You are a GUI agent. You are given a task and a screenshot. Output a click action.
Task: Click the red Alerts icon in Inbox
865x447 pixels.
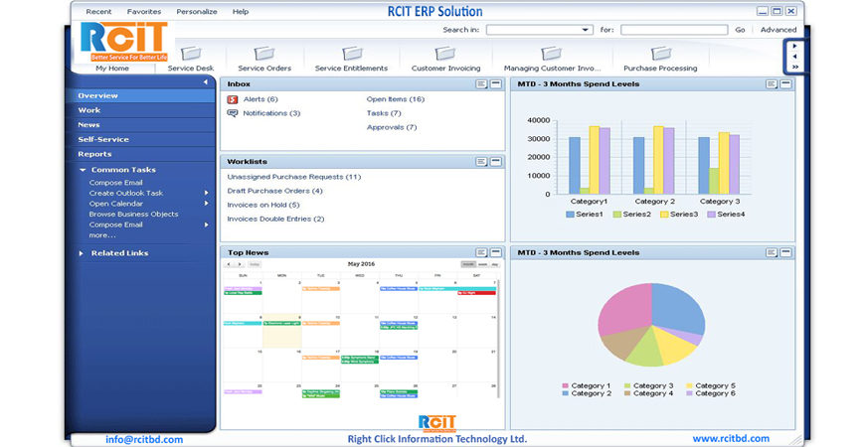click(233, 99)
